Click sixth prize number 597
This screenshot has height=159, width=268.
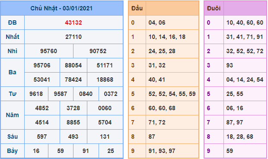tap(42, 137)
